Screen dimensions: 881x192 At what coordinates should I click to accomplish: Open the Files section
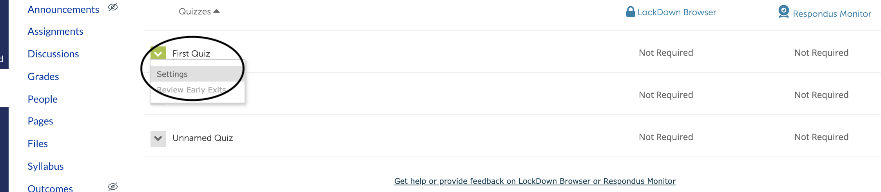[38, 144]
